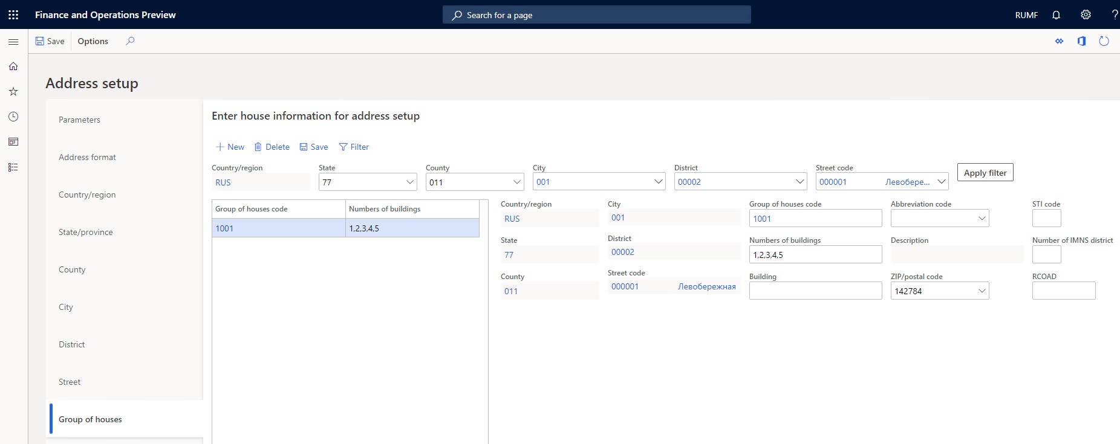Screen dimensions: 1120x444
Task: Click the Левобережная street name link
Action: click(x=707, y=286)
